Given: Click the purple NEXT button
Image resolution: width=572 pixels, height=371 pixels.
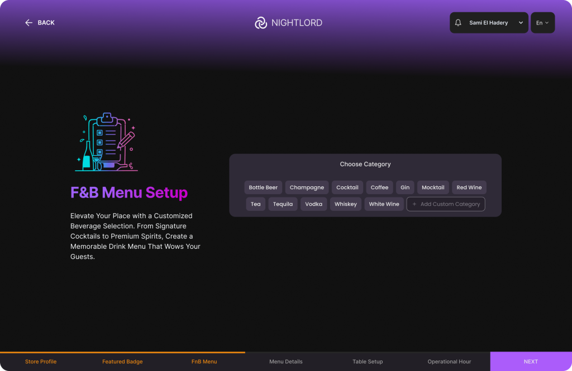Looking at the screenshot, I should pos(531,362).
